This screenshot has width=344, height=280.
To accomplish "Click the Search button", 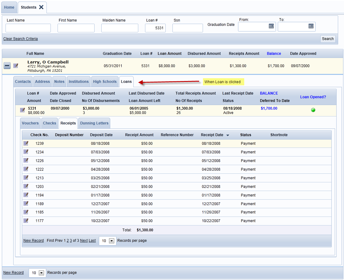I will click(x=328, y=39).
